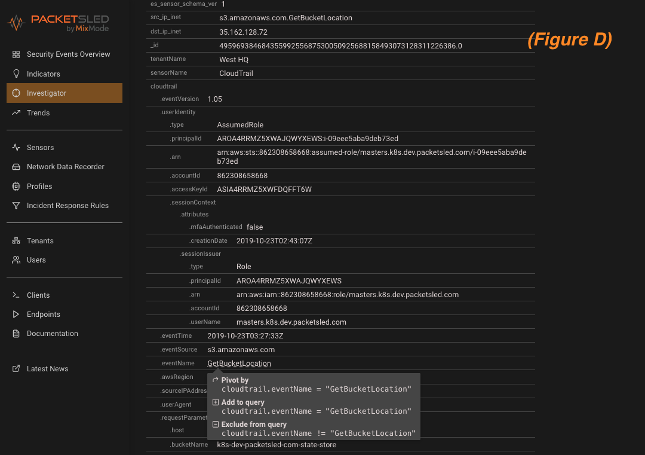Click the Indicators lightbulb icon
645x455 pixels.
click(x=16, y=74)
